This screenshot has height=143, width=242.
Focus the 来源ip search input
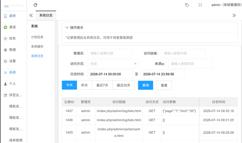pos(190,64)
